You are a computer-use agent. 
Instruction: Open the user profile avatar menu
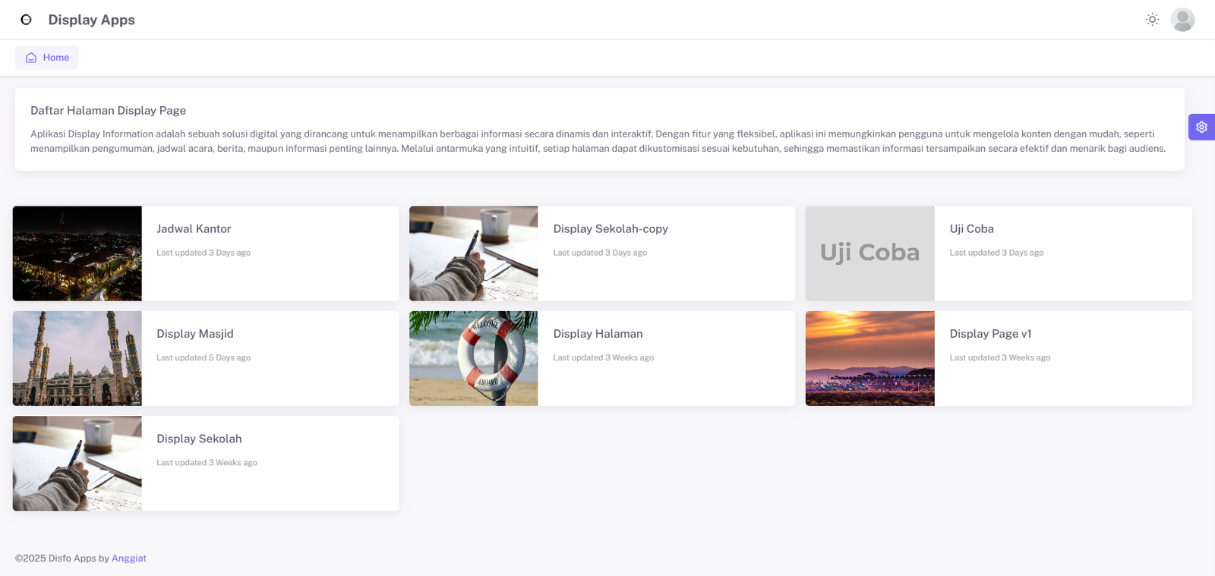(1182, 20)
